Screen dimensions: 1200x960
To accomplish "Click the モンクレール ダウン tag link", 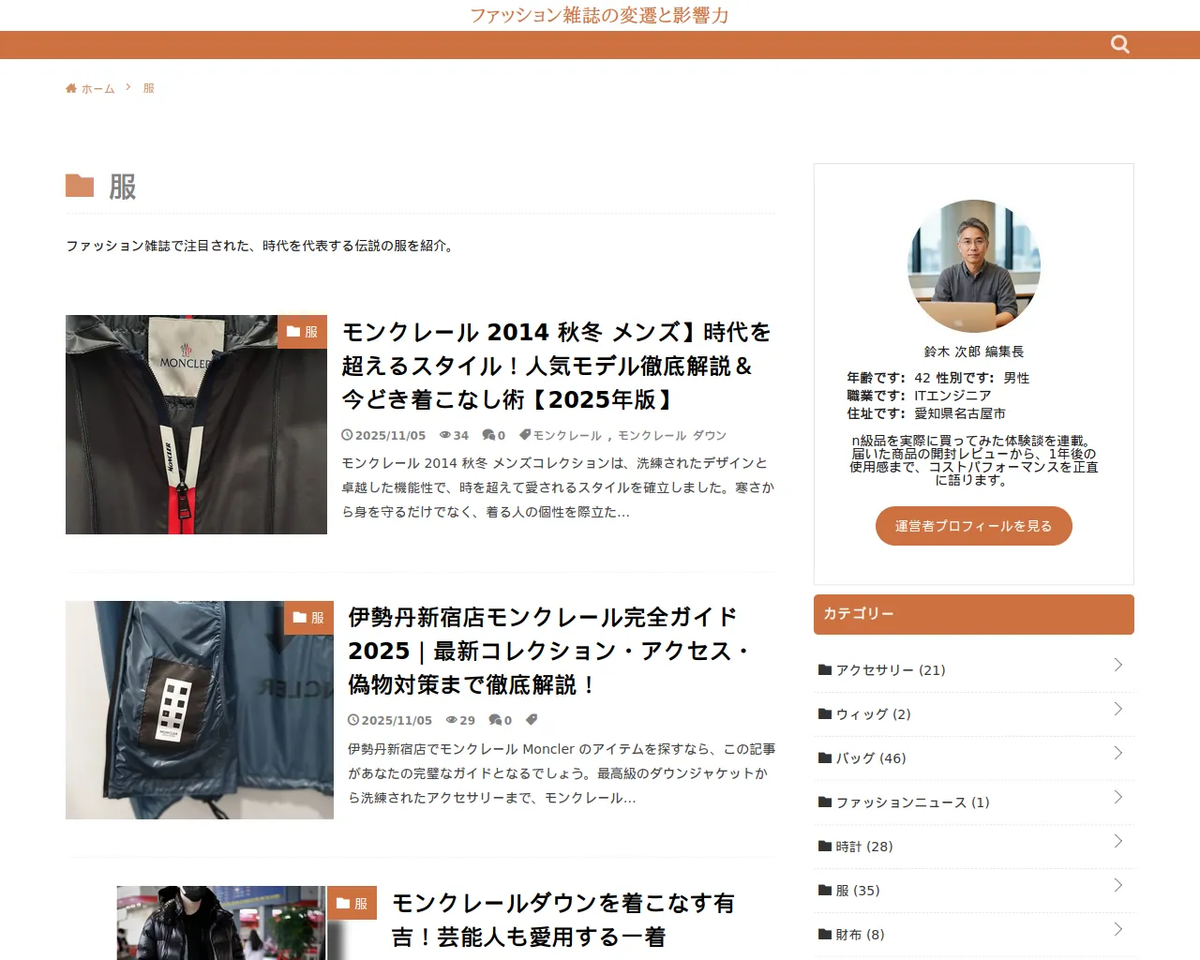I will point(672,435).
